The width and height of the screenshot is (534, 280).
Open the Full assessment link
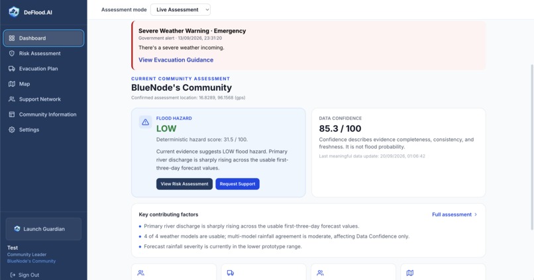tap(454, 214)
